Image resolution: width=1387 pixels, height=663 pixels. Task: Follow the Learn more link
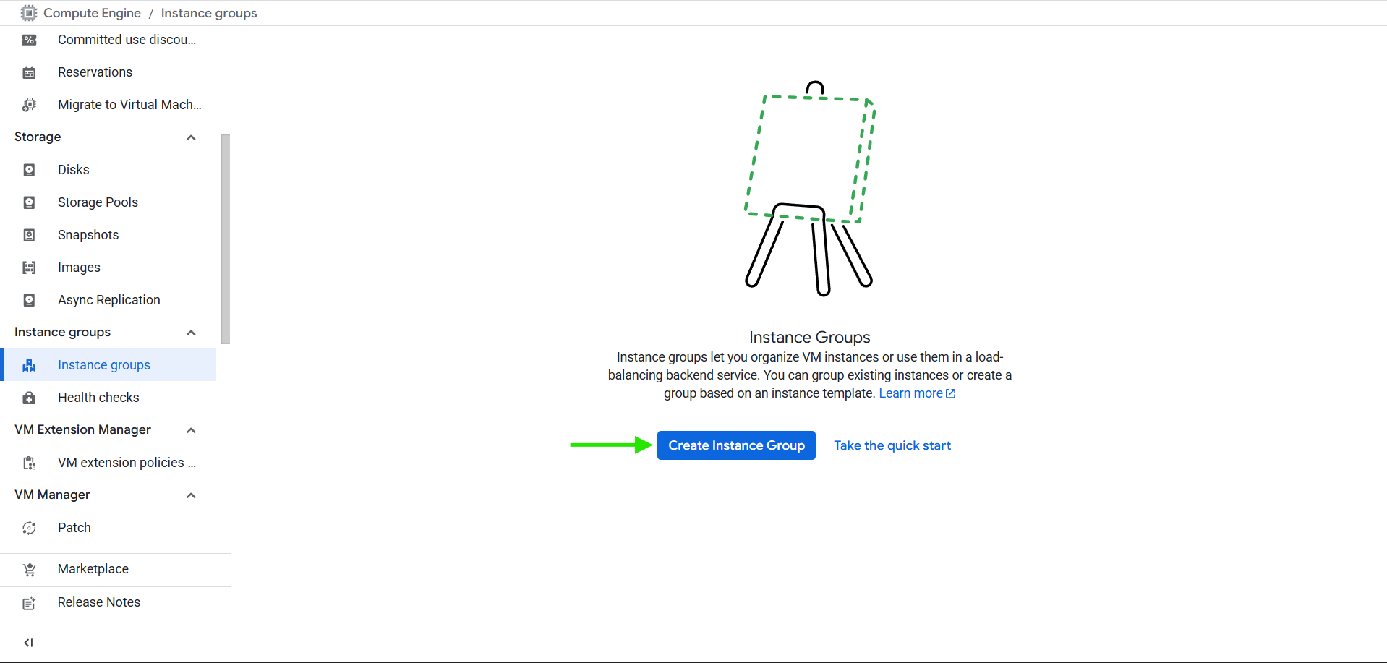[910, 393]
